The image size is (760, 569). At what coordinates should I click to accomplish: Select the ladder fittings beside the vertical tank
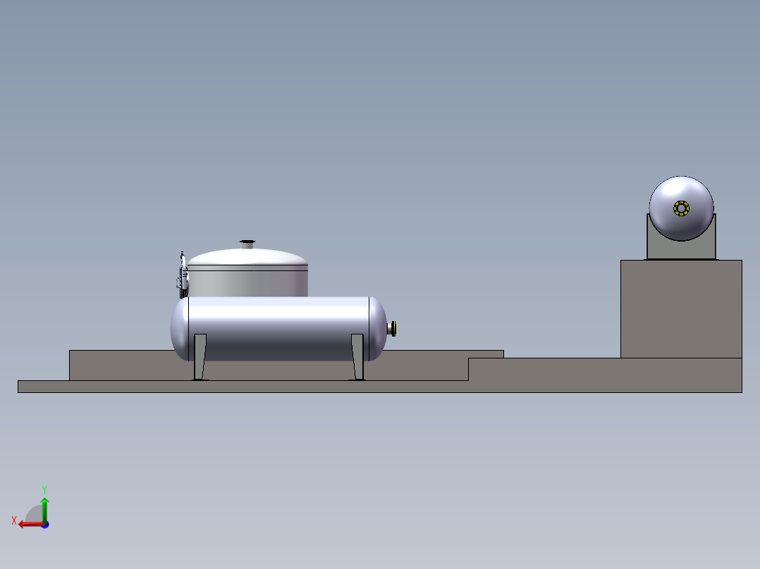click(x=182, y=275)
